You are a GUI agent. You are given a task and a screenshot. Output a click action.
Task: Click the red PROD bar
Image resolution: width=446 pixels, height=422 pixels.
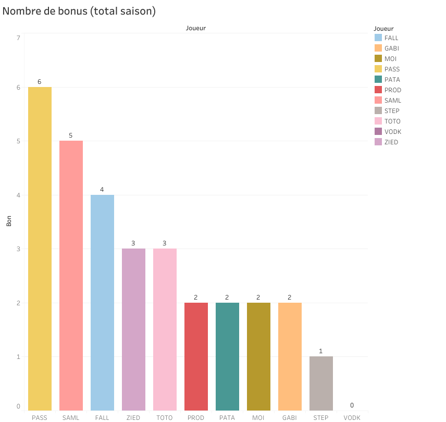(196, 356)
